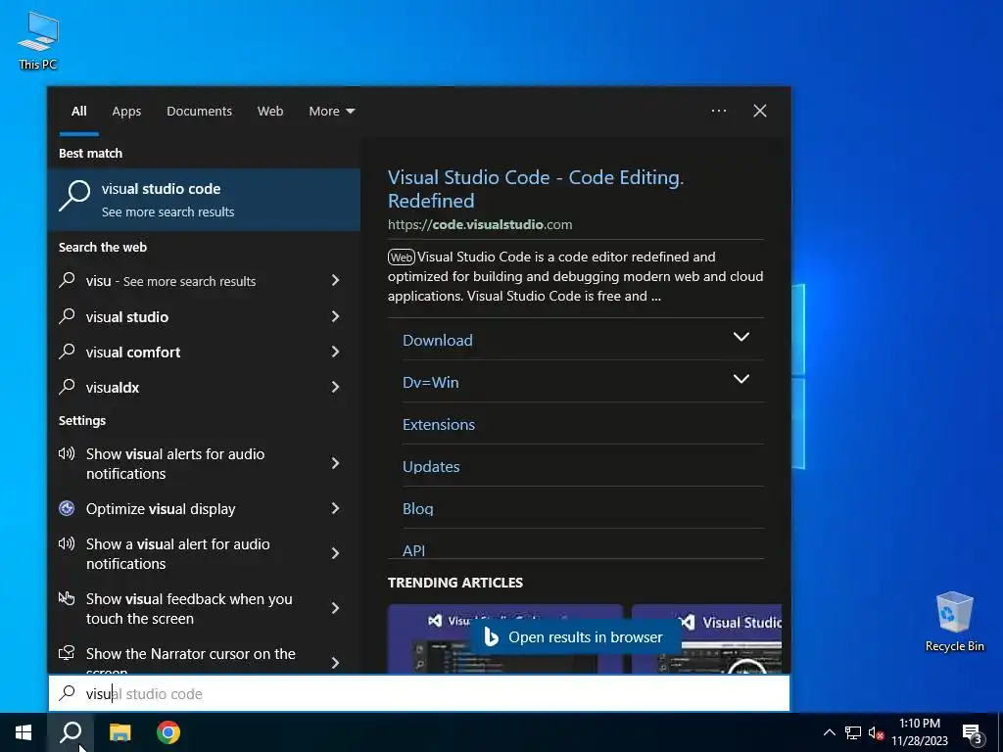Image resolution: width=1003 pixels, height=752 pixels.
Task: Open the Dv=Win link
Action: (x=431, y=383)
